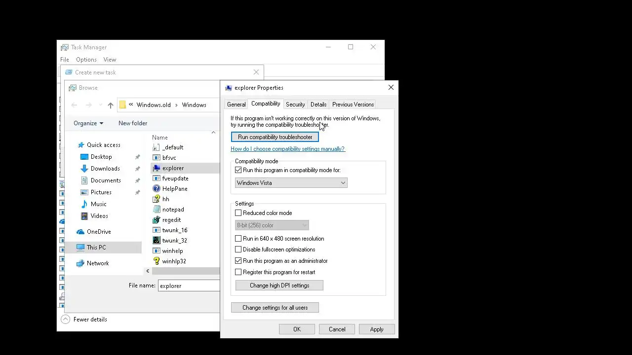Open Task Manager File menu
Viewport: 632px width, 355px height.
pyautogui.click(x=65, y=60)
